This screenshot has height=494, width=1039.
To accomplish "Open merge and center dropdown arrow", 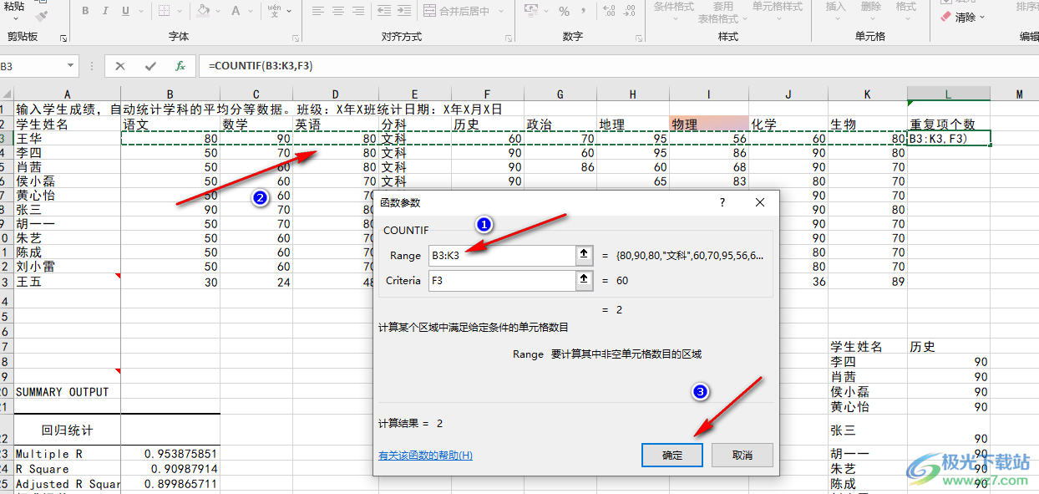I will (x=500, y=11).
